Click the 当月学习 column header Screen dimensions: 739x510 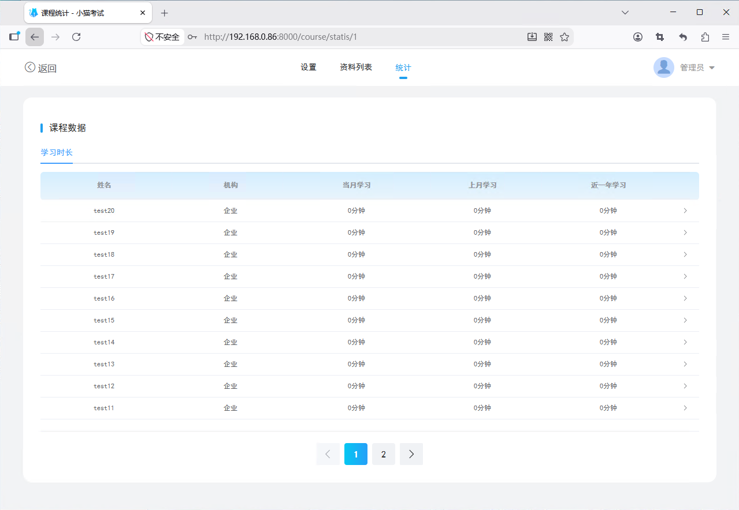[x=356, y=185]
